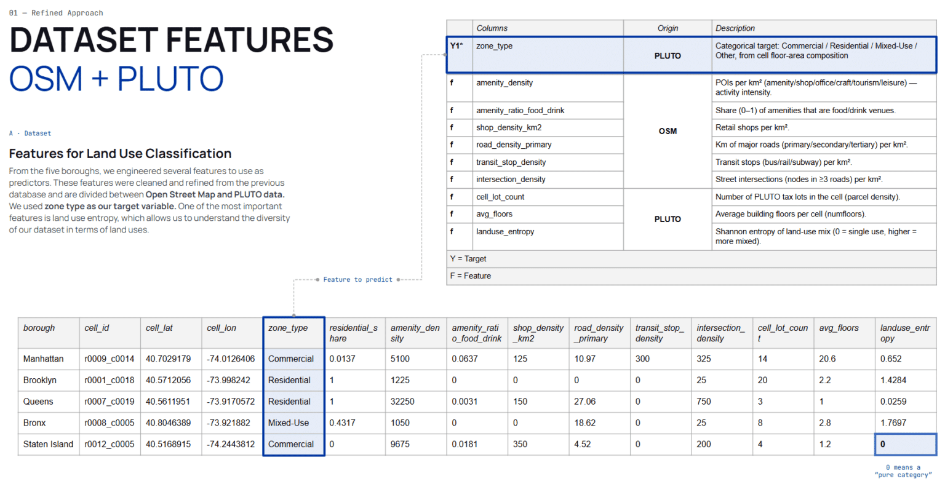Viewport: 945px width, 484px height.
Task: Click the "Y = Target" legend row
Action: pos(692,259)
